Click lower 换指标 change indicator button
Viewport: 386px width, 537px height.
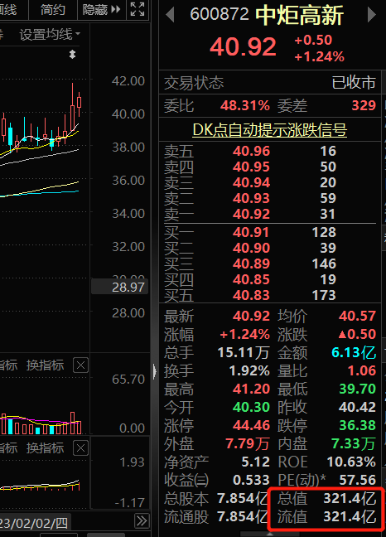[x=46, y=448]
